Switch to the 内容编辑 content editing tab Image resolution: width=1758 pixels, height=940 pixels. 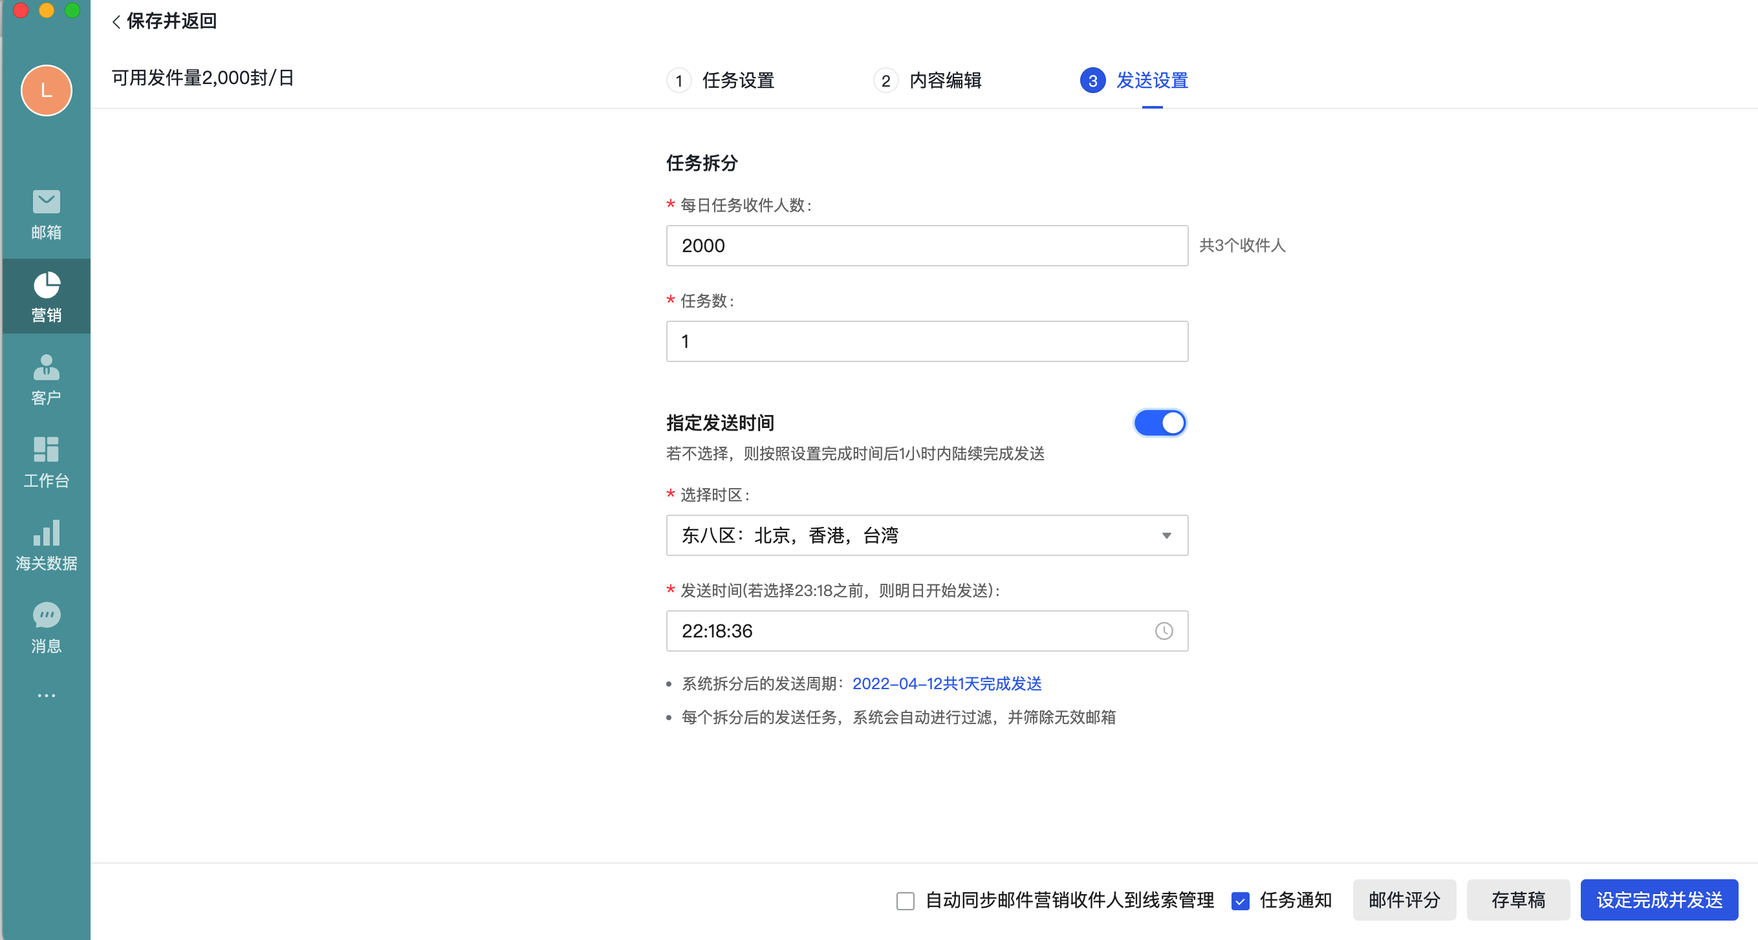tap(945, 81)
